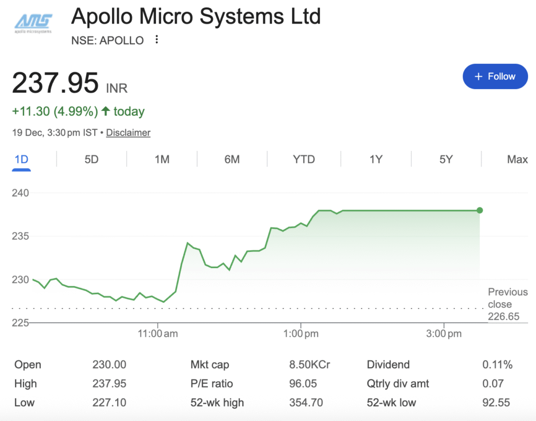Switch to the 5D chart tab
This screenshot has height=421, width=536.
(92, 159)
